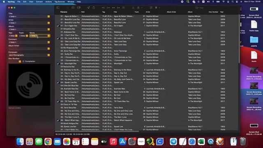Open the Calendar app in the Dock
This screenshot has height=148, width=263.
click(76, 141)
